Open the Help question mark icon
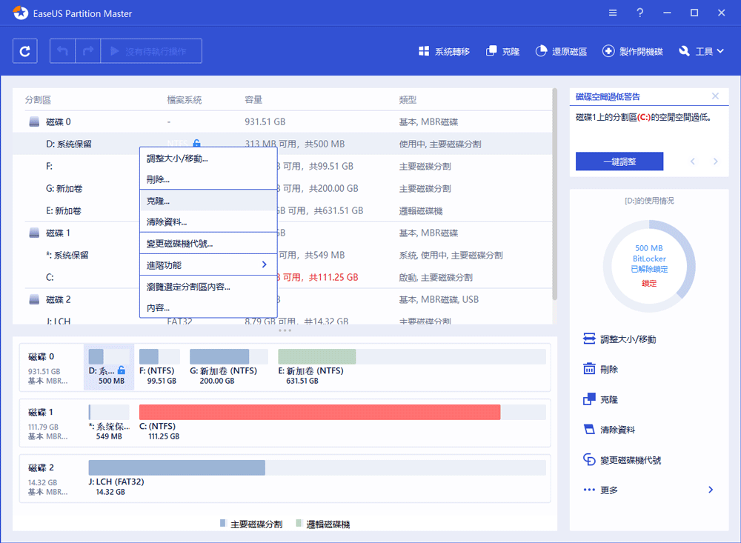741x543 pixels. coord(639,12)
